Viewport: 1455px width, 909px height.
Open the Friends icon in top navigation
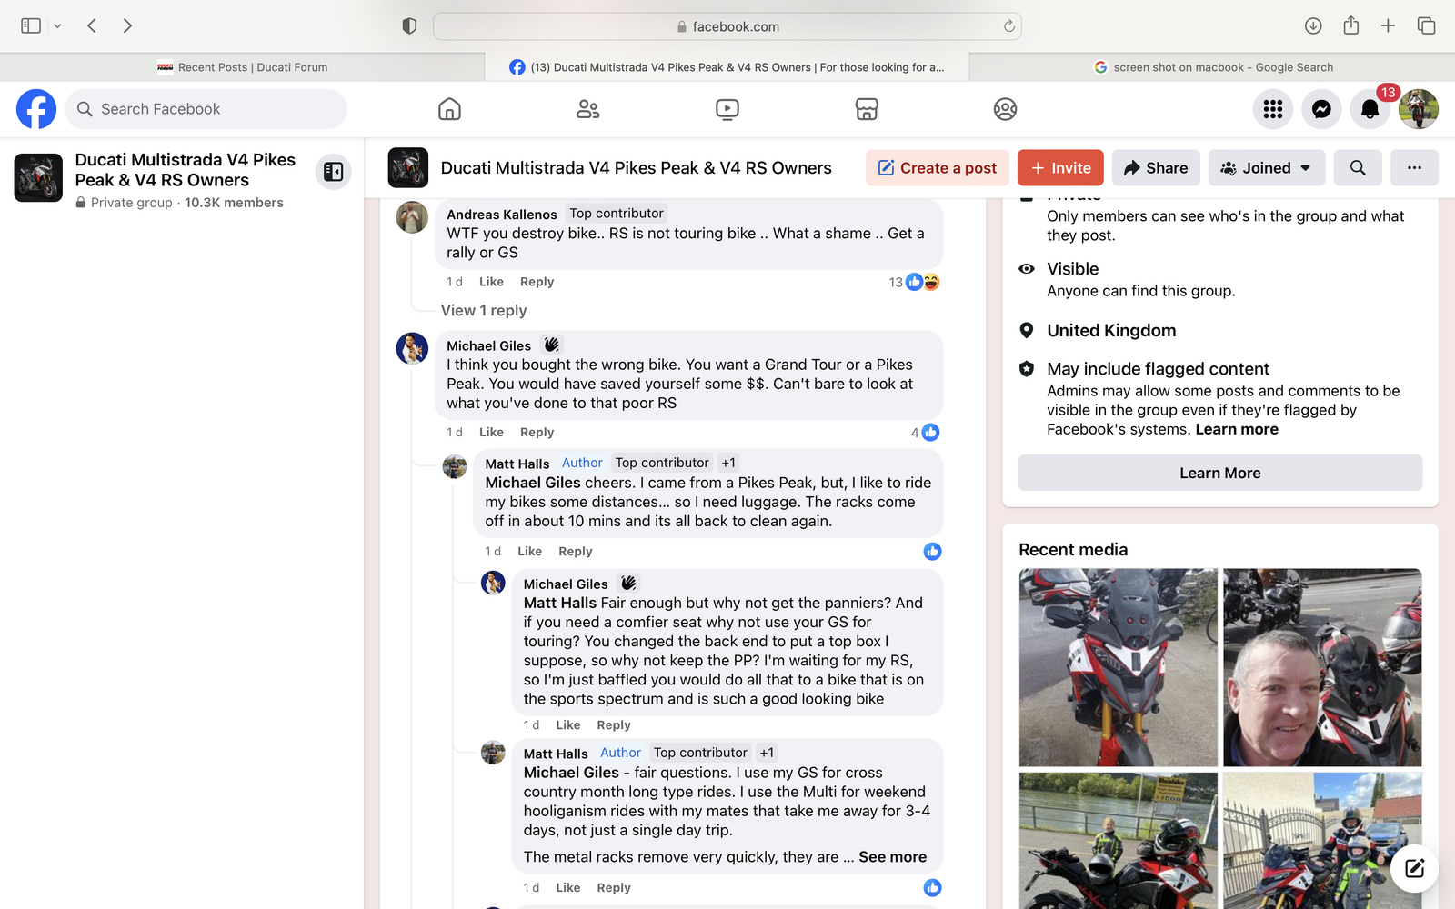587,109
